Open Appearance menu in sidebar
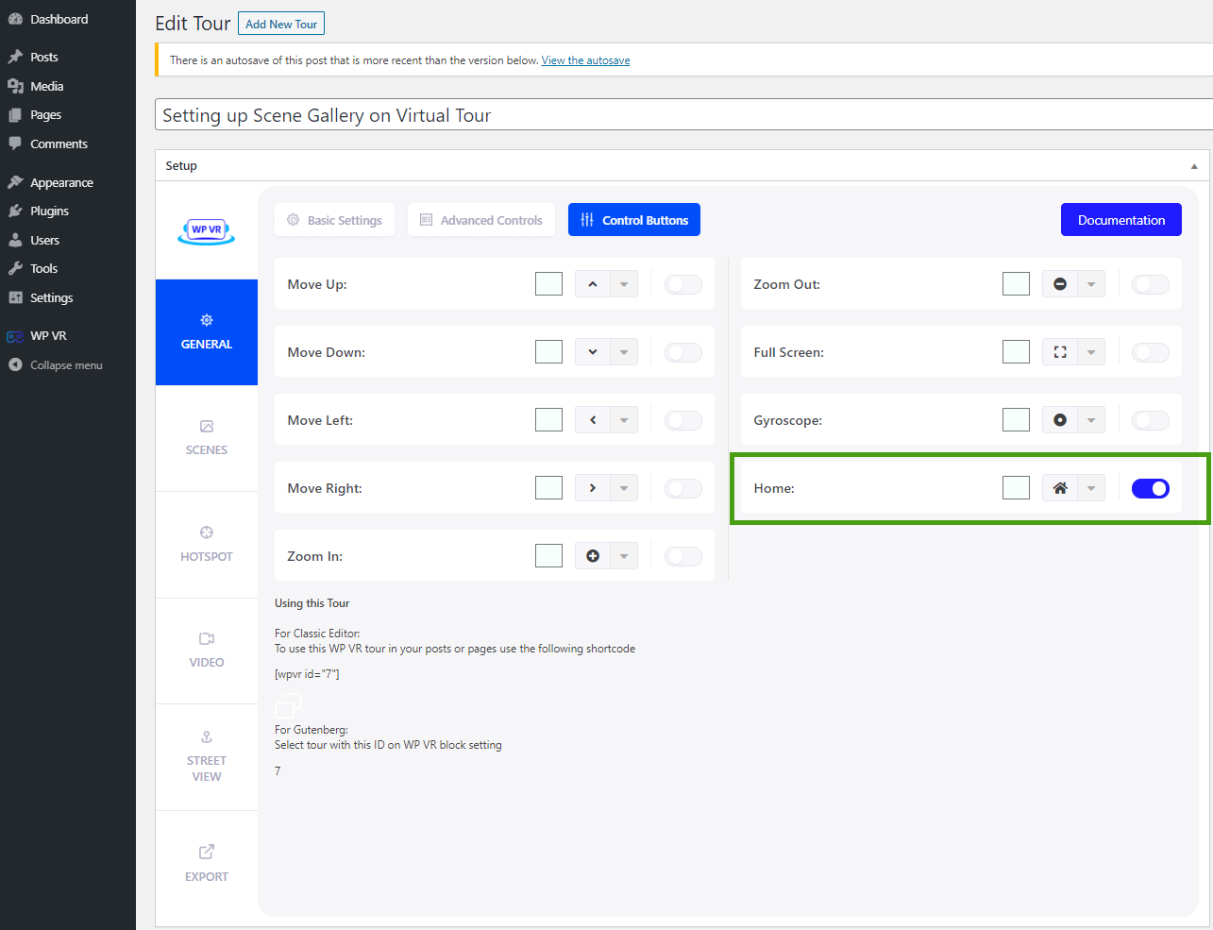The width and height of the screenshot is (1213, 930). coord(61,182)
